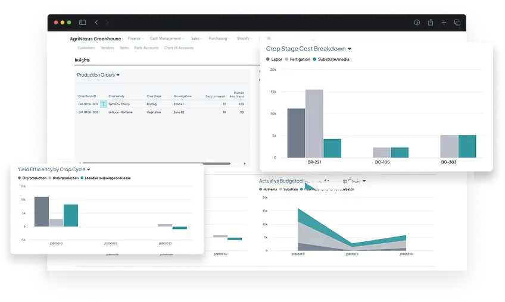Click the browser back arrow
Viewport: 505px width, 302px height.
pos(98,23)
